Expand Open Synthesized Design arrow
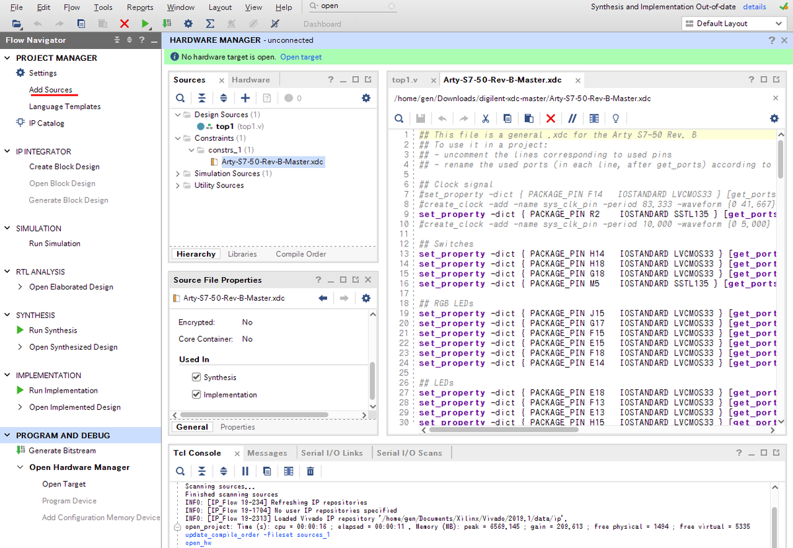Screen dimensions: 793x548 (20, 347)
